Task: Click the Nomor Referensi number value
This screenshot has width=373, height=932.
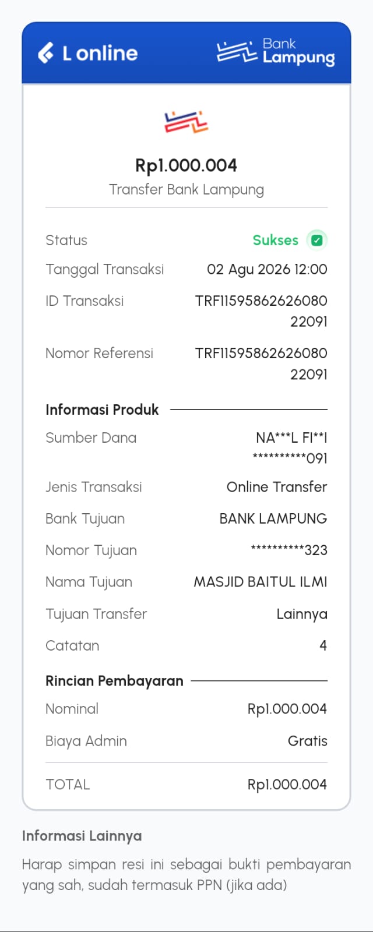Action: click(261, 363)
